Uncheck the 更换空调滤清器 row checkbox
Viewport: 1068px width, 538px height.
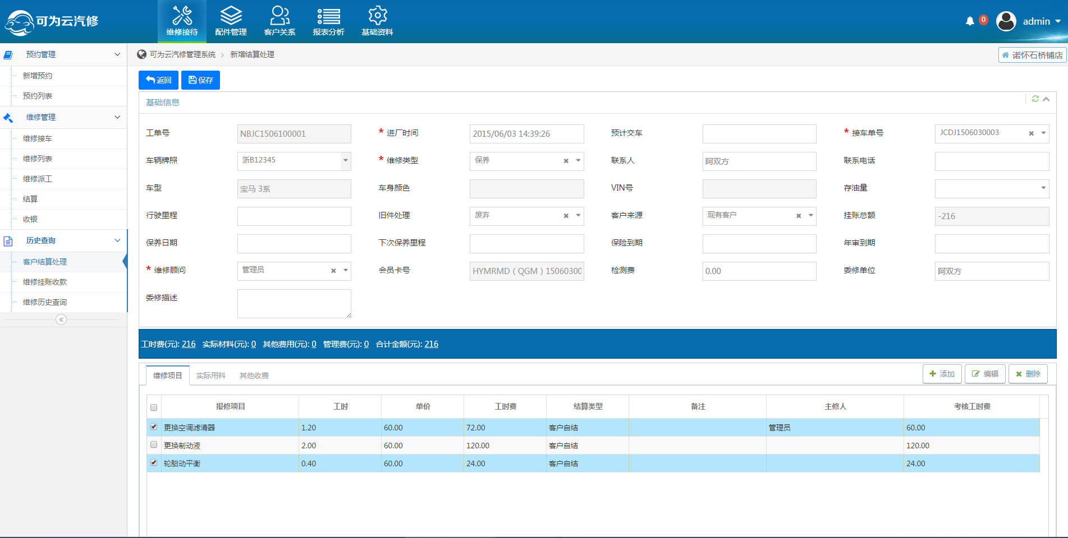click(154, 426)
